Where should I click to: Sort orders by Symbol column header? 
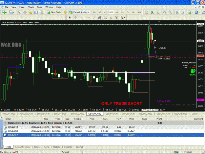tap(78, 119)
